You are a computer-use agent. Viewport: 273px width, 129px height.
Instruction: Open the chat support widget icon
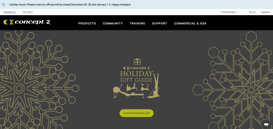266,124
